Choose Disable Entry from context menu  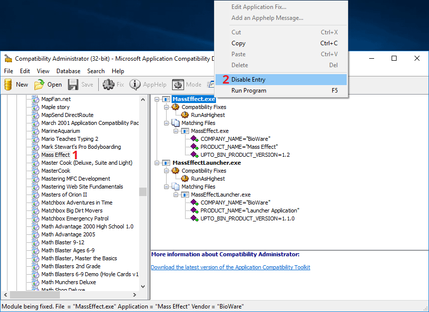pos(248,80)
